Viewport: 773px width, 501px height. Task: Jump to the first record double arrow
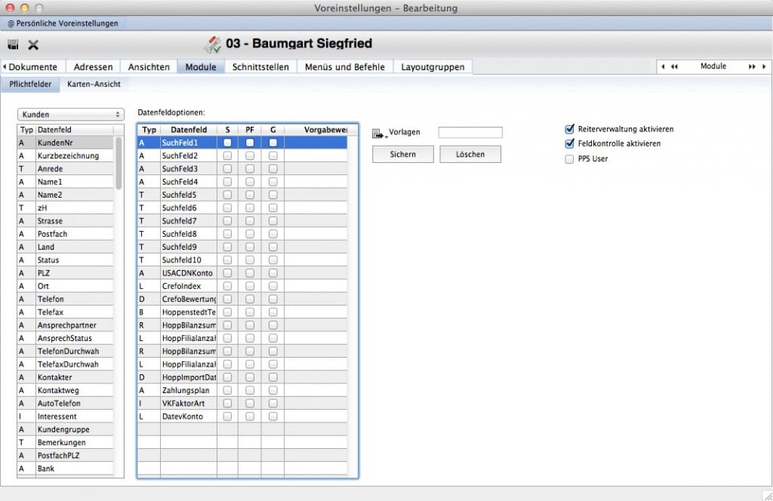point(674,66)
